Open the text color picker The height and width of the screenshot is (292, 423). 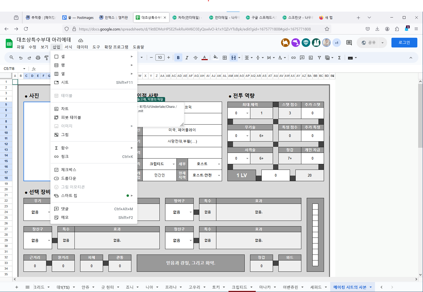tap(204, 58)
